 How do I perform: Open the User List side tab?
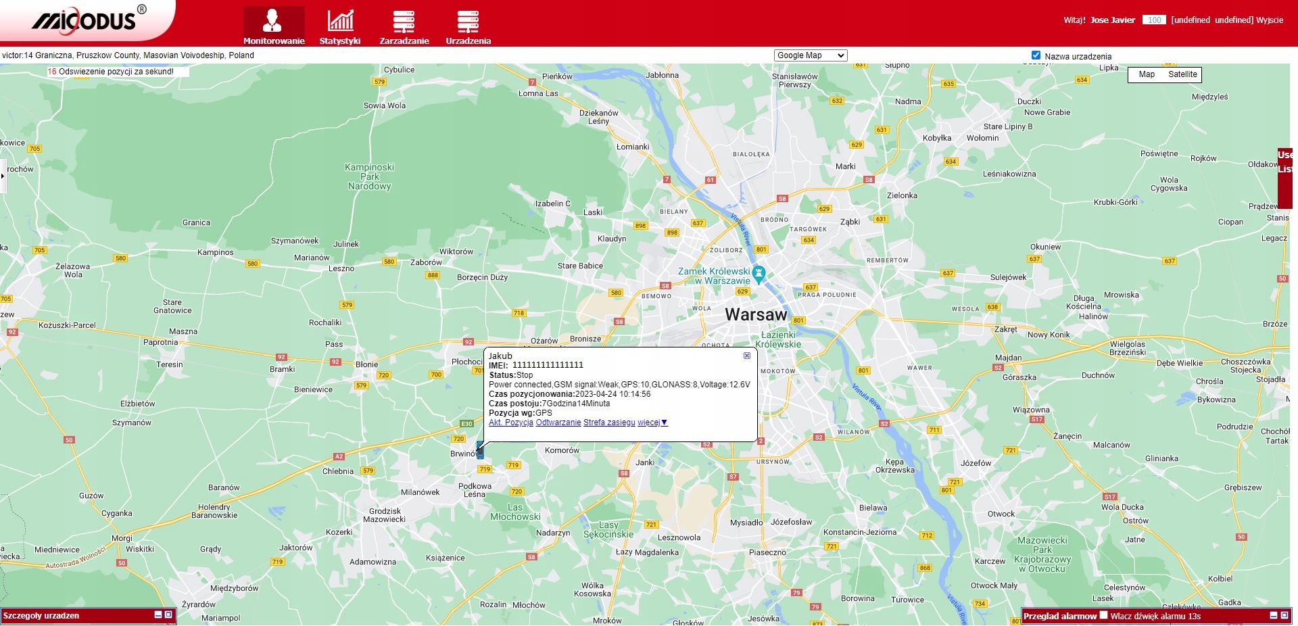[1284, 162]
